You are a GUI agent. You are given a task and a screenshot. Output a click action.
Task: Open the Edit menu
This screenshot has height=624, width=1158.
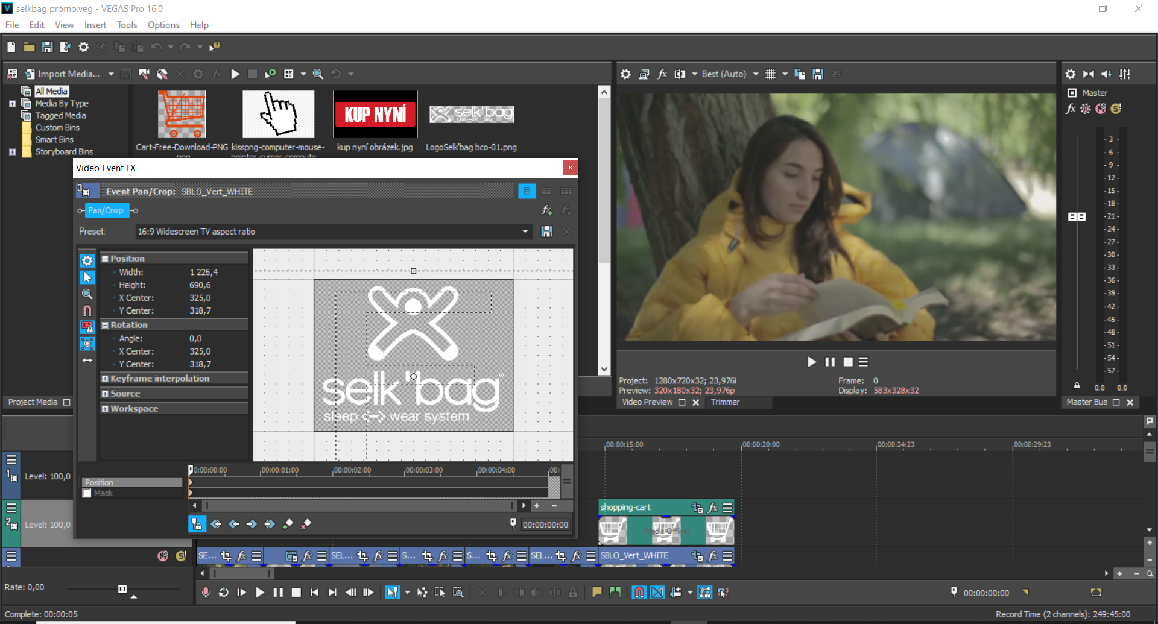pyautogui.click(x=37, y=25)
